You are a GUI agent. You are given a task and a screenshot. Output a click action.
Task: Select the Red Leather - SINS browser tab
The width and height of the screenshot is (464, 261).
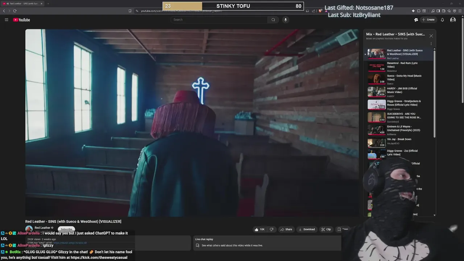[x=22, y=4]
